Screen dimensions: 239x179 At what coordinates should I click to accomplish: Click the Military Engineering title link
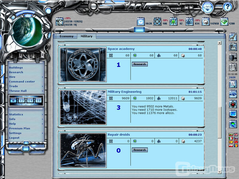point(125,92)
